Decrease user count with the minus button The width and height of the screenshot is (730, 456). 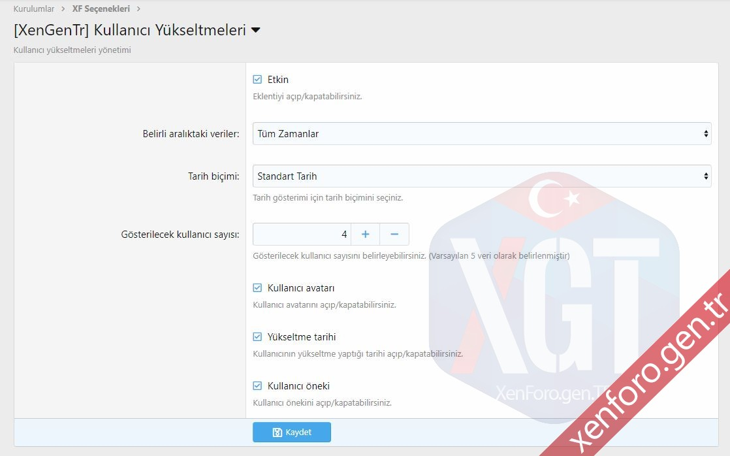tap(394, 235)
